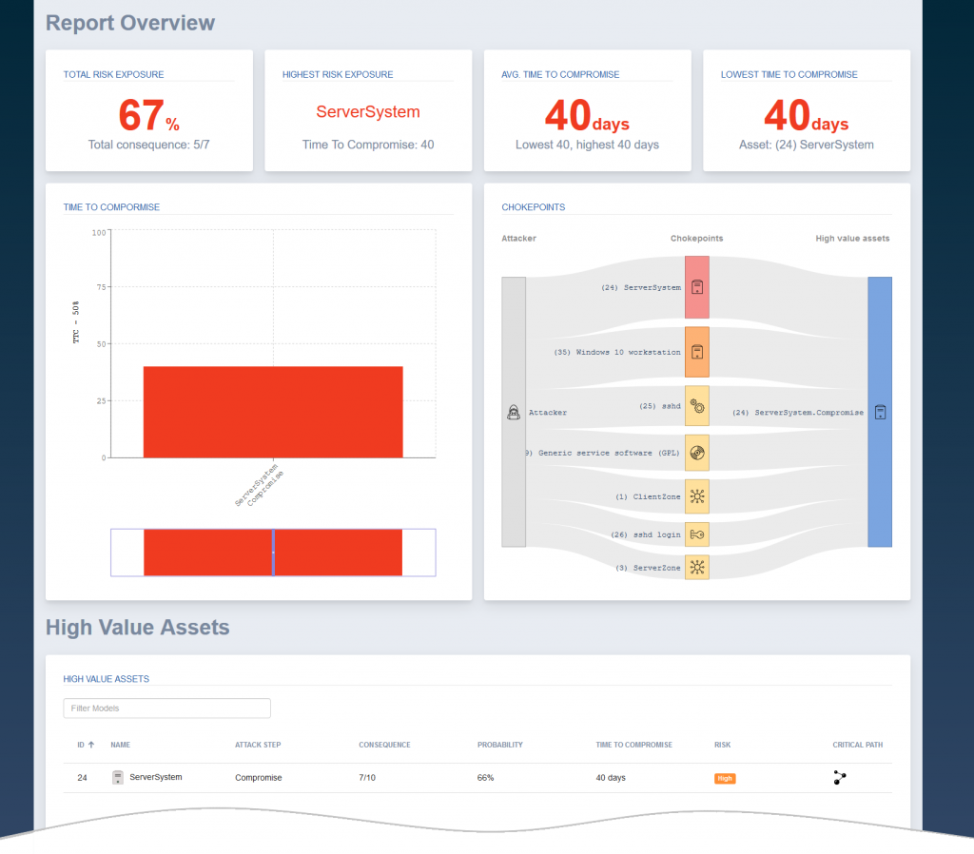
Task: Click the ServerSystem Compromise axis label
Action: 260,485
